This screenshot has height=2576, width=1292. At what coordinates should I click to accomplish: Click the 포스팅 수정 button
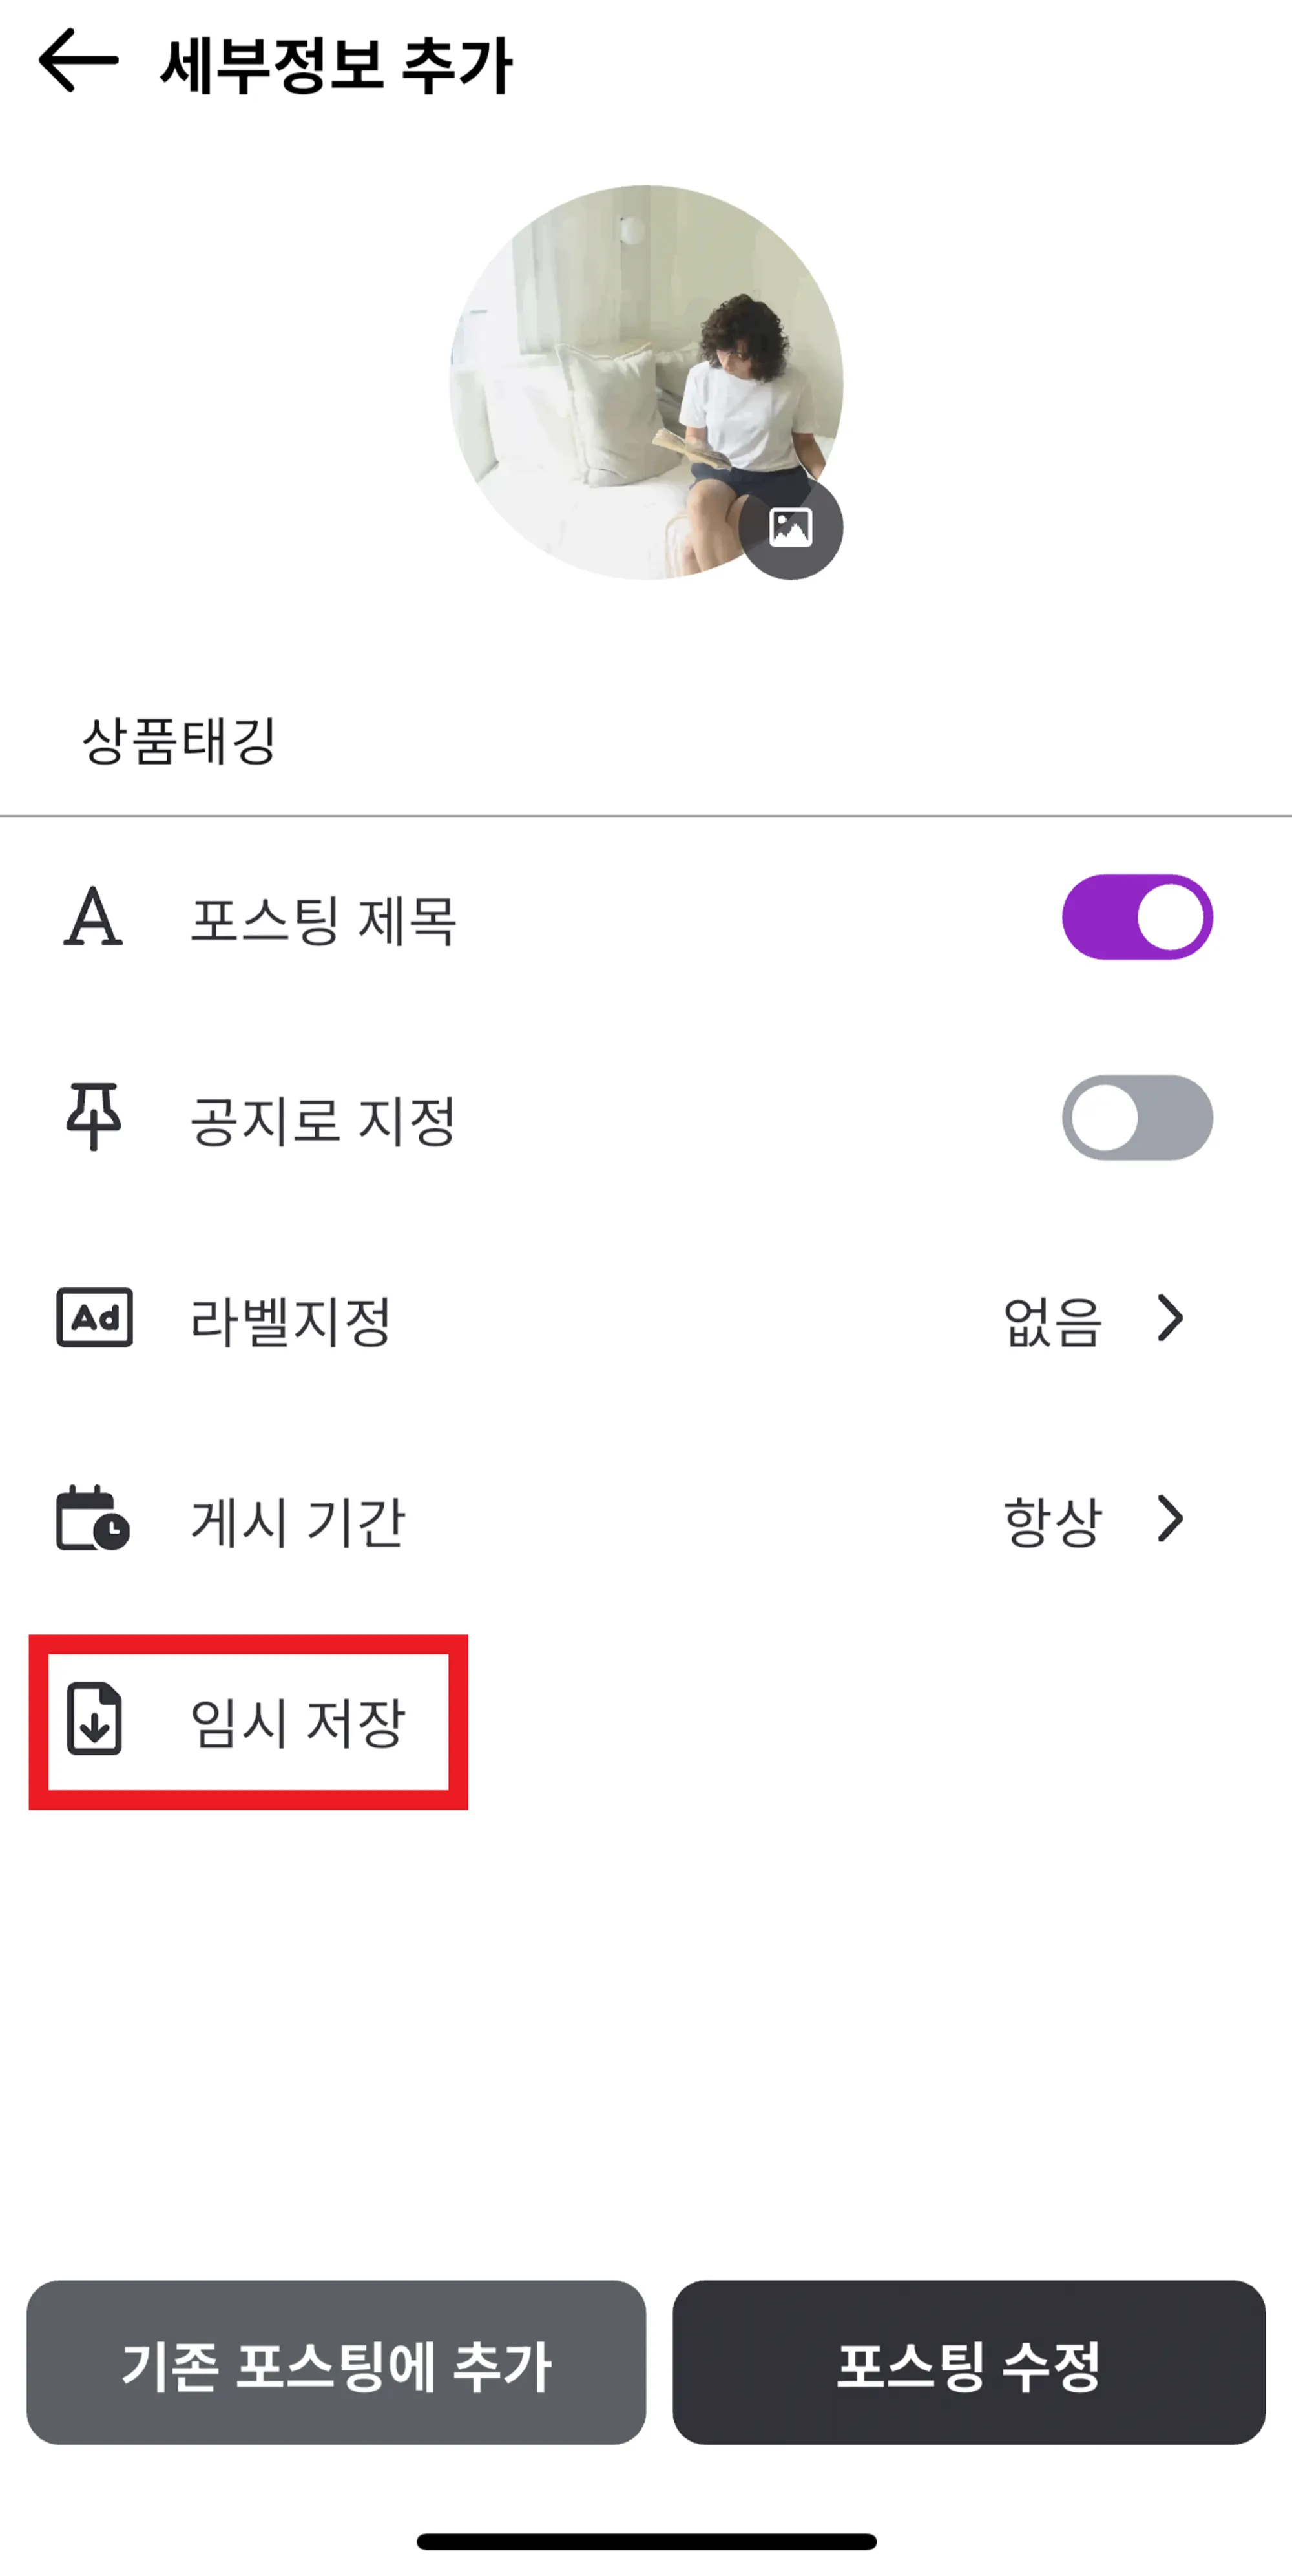(x=968, y=2362)
